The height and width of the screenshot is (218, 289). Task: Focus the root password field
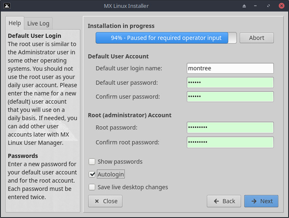230,127
